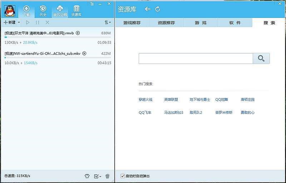This screenshot has height=183, width=286.
Task: Open the skin shirt icon
Action: pos(87,176)
